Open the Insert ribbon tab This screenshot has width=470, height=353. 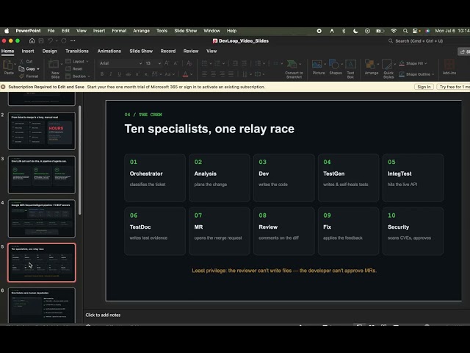click(x=28, y=51)
